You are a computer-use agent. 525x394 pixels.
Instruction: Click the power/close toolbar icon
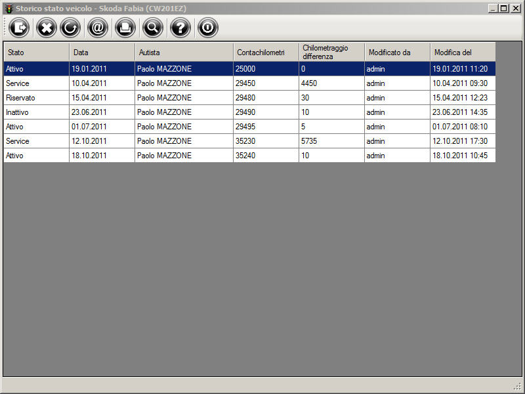tap(207, 28)
